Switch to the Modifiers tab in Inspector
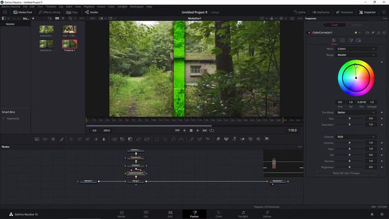389x219 pixels. (357, 25)
